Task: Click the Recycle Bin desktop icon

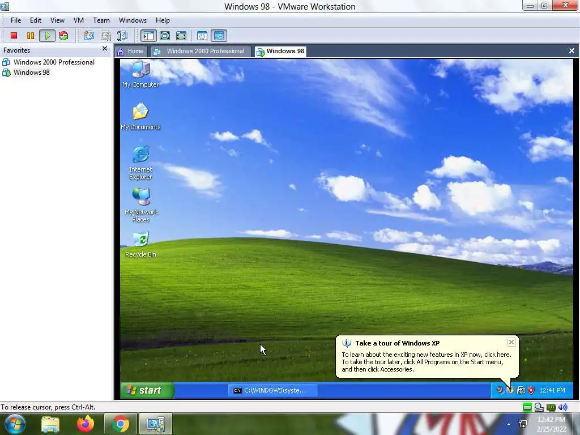Action: (x=140, y=244)
